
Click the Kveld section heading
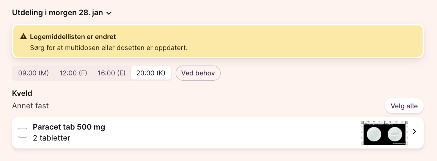click(22, 93)
